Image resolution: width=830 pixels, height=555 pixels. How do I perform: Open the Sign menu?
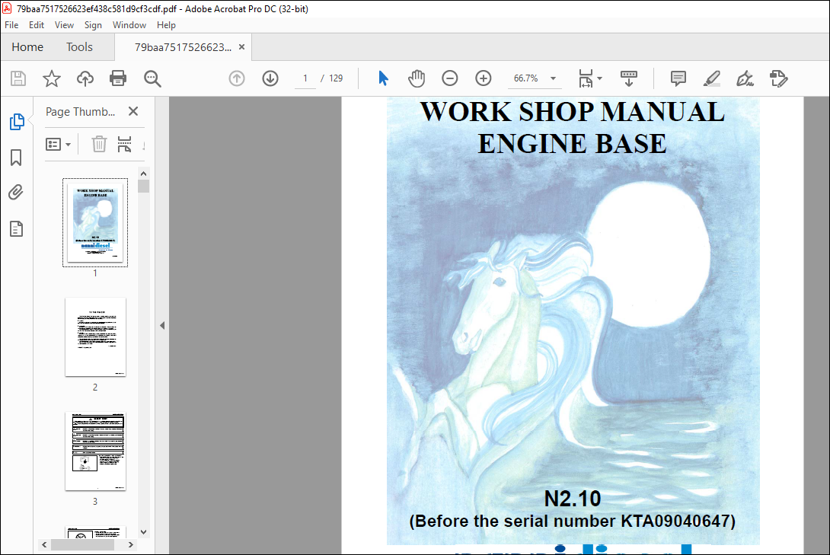93,25
